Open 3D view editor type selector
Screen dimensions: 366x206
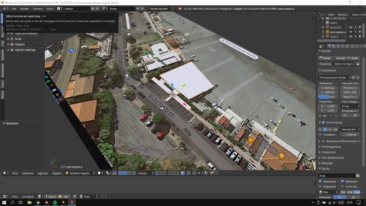[x=5, y=173]
